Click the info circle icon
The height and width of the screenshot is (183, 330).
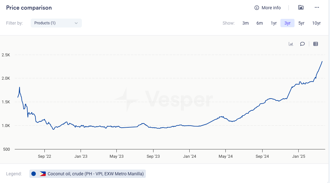256,8
